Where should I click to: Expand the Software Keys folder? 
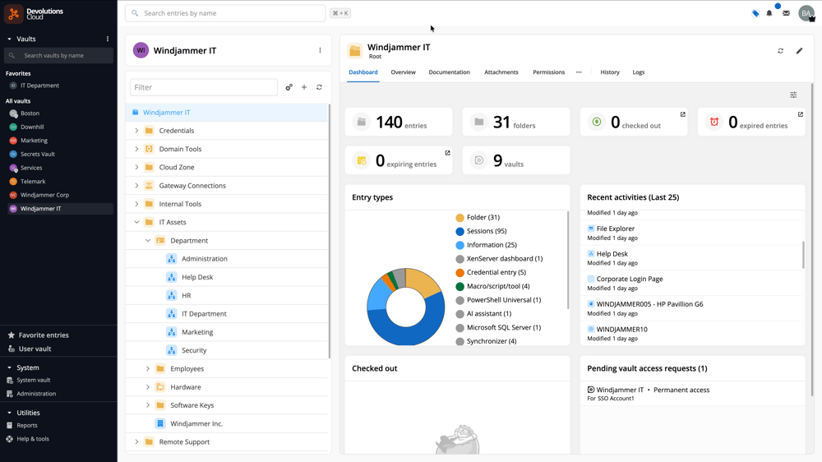(148, 405)
